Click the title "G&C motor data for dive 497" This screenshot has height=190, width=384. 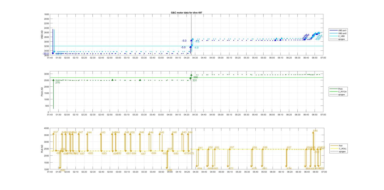(187, 13)
